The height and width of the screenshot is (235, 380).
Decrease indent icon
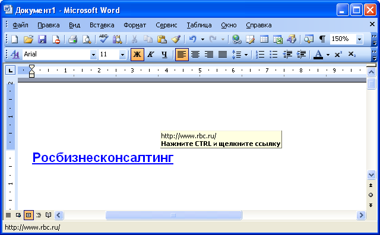pos(287,54)
